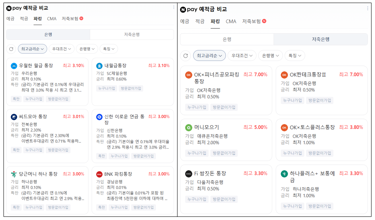Click 다올 logo on Fi 쌈짓돈 통장 card
The width and height of the screenshot is (375, 220).
point(189,174)
